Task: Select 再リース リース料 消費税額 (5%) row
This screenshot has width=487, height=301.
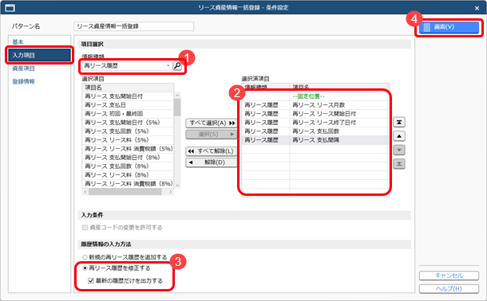Action: [128, 149]
